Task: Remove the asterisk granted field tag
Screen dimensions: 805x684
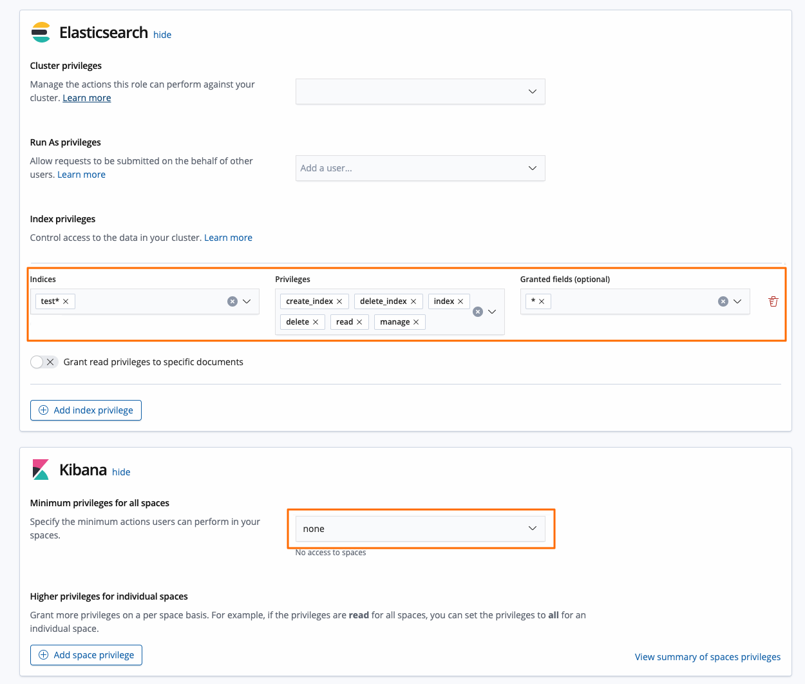Action: [x=542, y=301]
